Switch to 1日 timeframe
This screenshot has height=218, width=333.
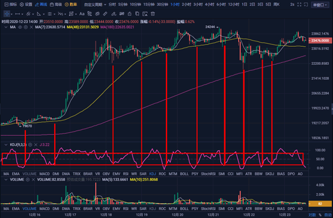tap(245, 4)
